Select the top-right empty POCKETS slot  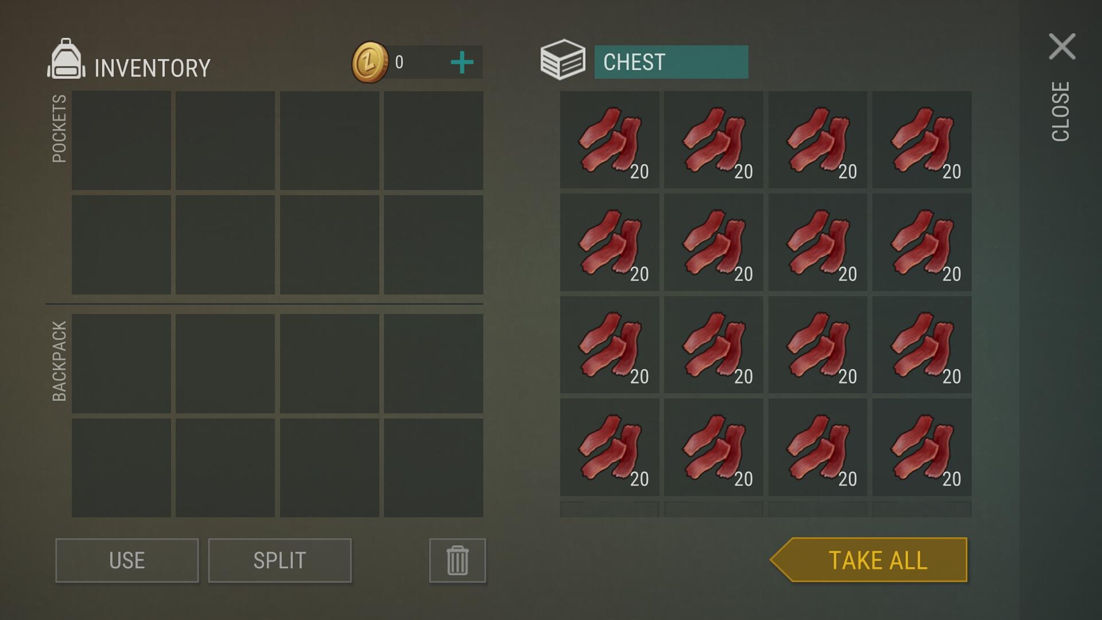pos(433,140)
